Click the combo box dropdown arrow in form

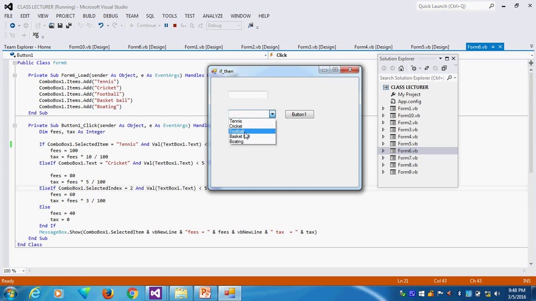coord(272,114)
